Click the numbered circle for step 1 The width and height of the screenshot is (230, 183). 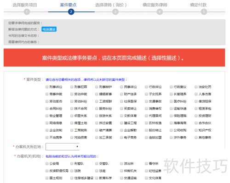(27, 12)
